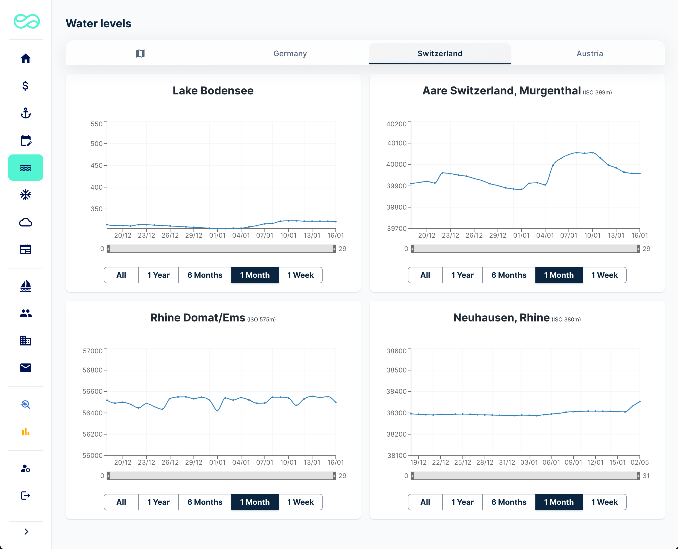678x549 pixels.
Task: Open the anchor ports icon
Action: pos(26,113)
